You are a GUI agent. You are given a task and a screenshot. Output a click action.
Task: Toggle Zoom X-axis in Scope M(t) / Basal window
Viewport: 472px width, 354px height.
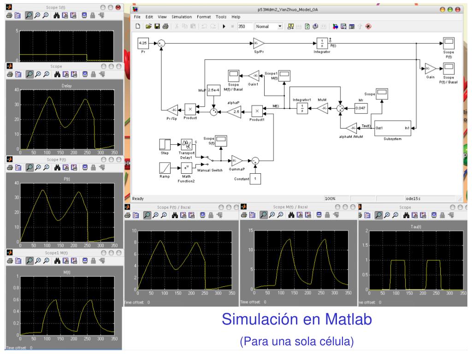tap(272, 215)
